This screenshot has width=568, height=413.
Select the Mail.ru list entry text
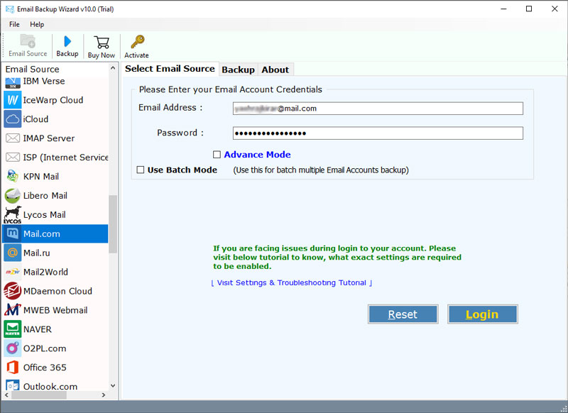(x=37, y=253)
